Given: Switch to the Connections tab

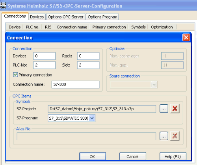Looking at the screenshot, I should click(15, 16).
